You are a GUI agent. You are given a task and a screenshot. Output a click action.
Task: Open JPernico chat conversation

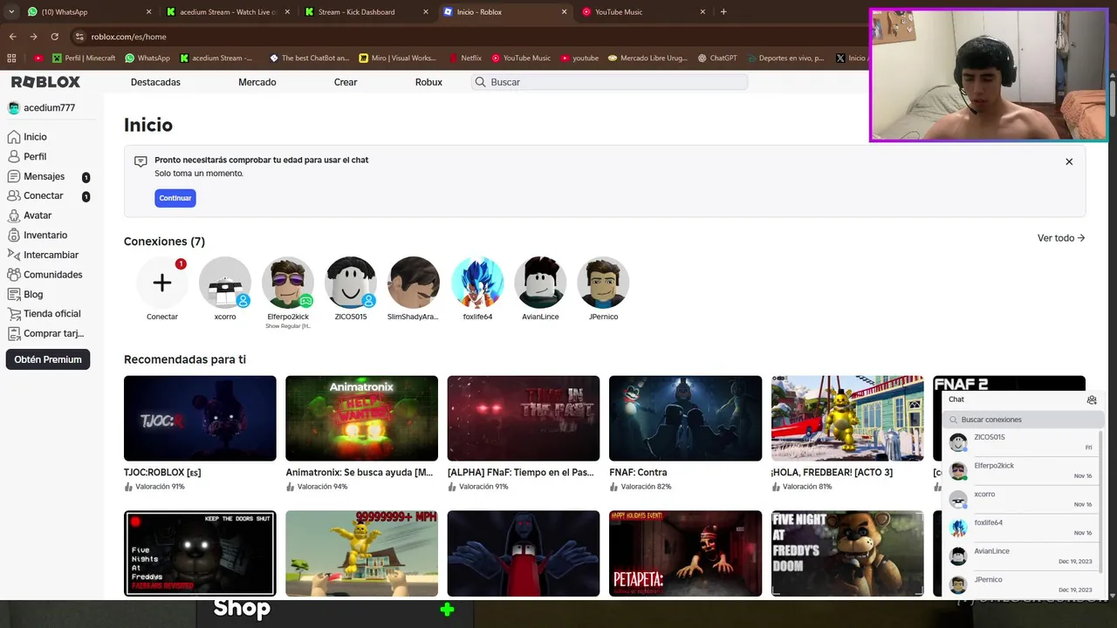coord(1021,584)
